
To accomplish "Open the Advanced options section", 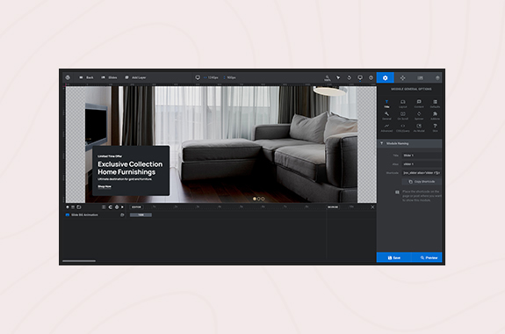I will 386,128.
